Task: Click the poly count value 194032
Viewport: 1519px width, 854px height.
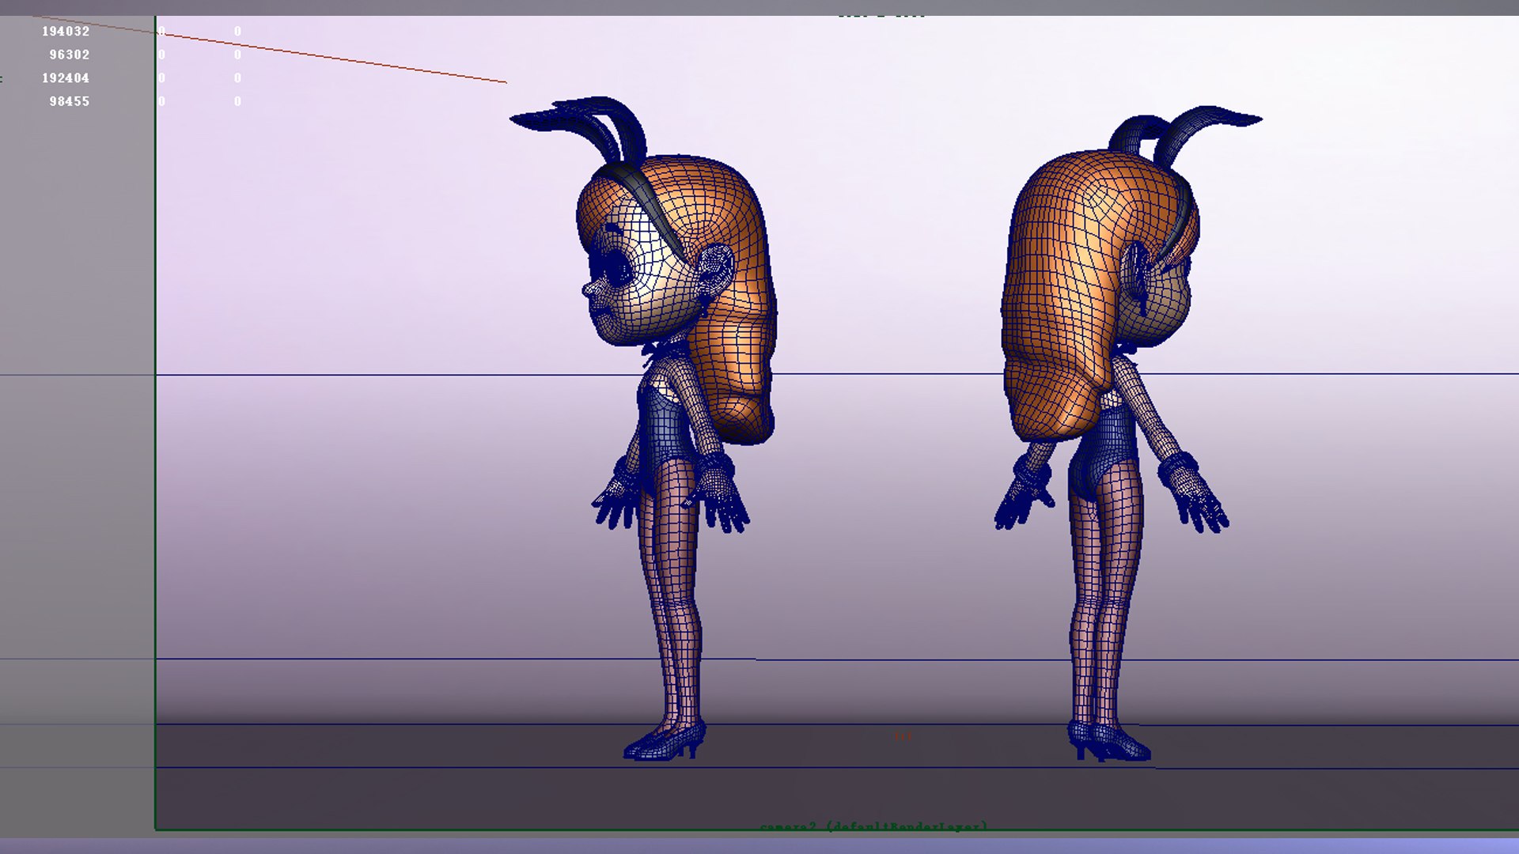Action: pos(66,32)
